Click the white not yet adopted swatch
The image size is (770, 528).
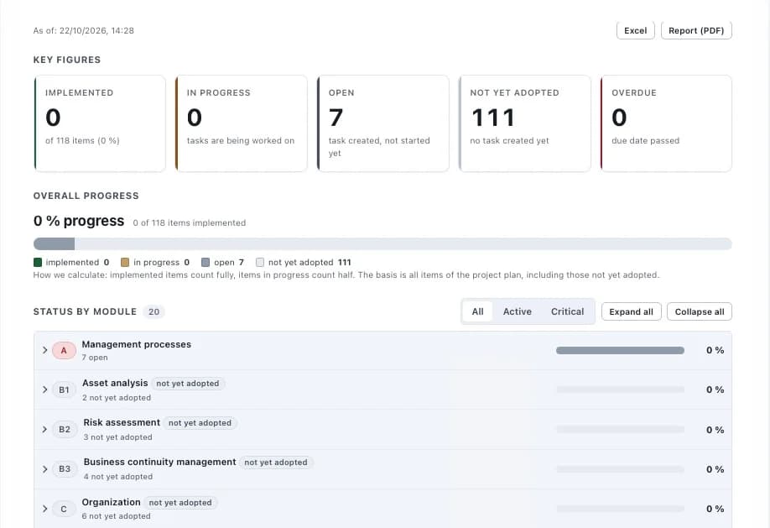point(260,263)
